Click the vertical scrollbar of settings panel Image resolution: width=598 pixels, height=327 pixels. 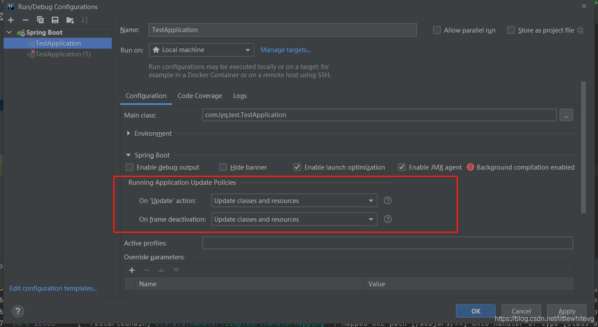(x=583, y=147)
